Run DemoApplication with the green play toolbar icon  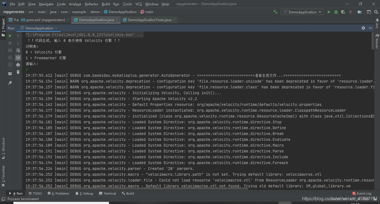[329, 12]
